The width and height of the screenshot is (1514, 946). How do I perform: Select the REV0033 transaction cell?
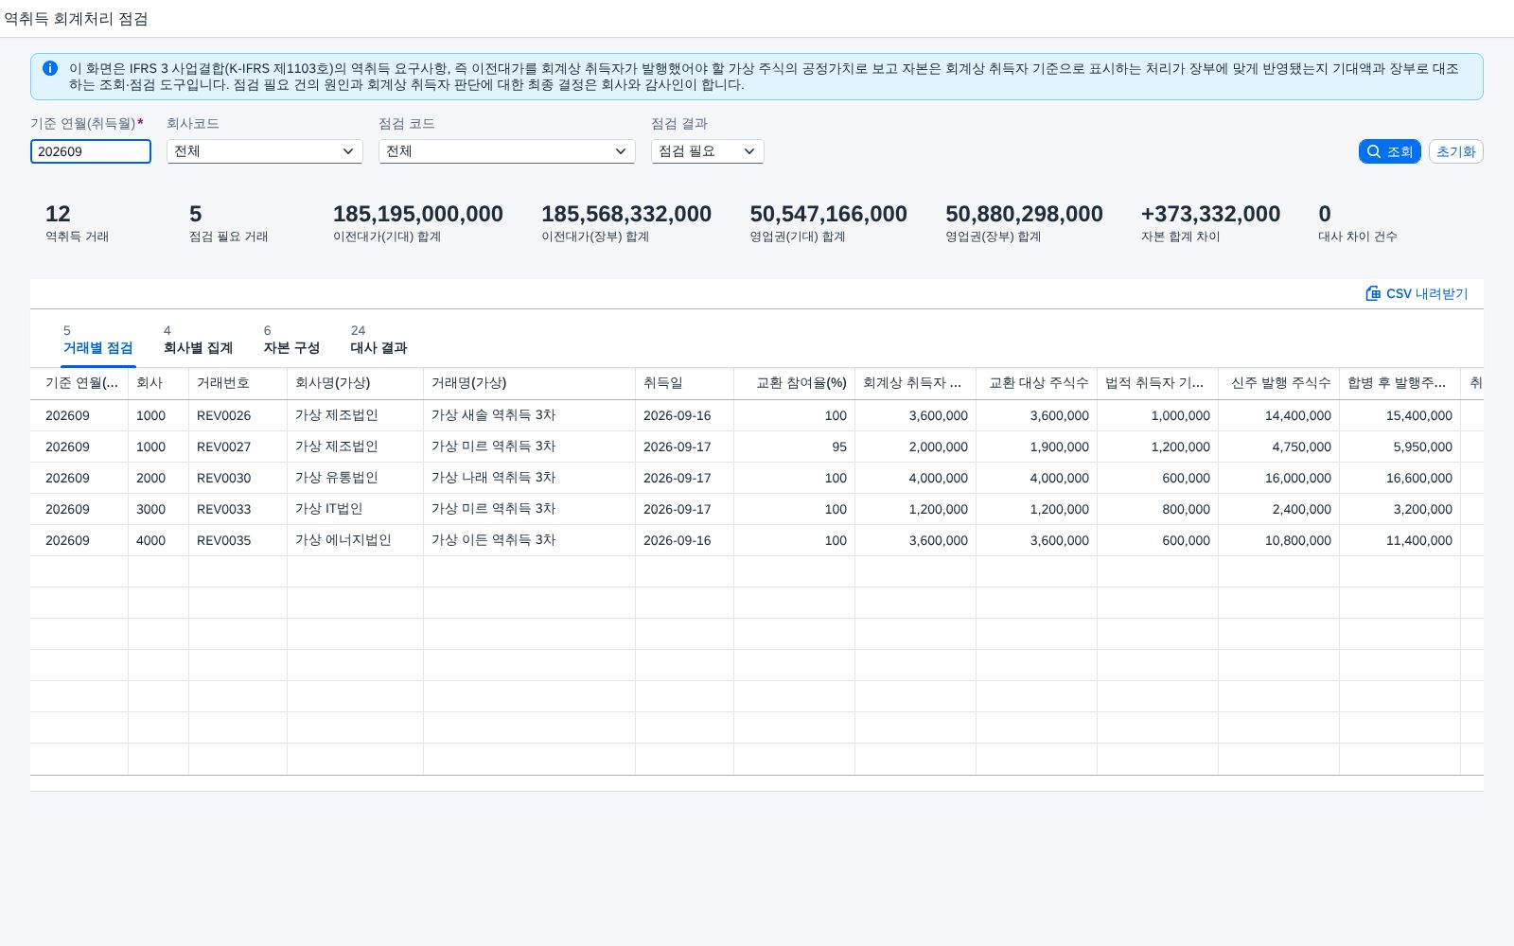point(238,509)
